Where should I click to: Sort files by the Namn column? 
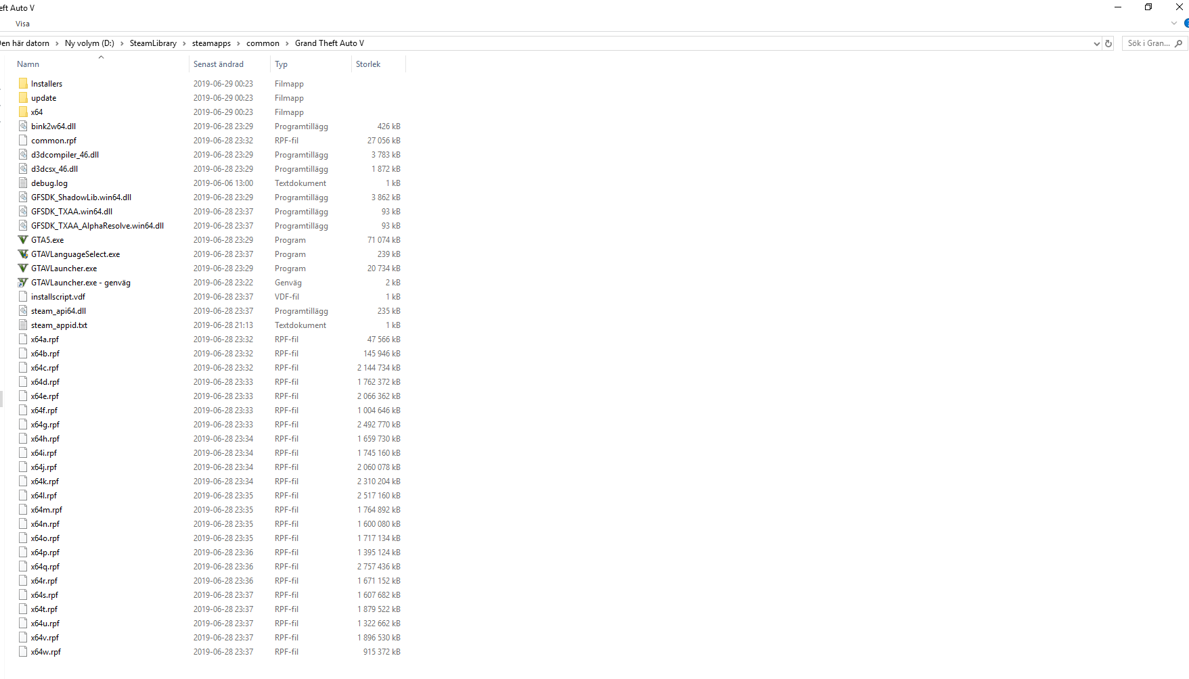[28, 64]
